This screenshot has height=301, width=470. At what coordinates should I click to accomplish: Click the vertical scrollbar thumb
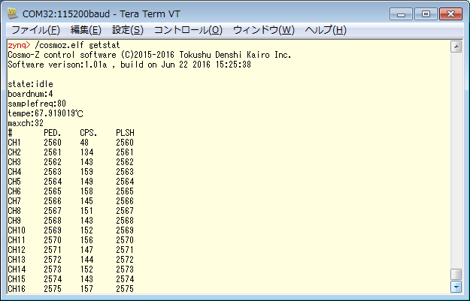tap(455, 274)
